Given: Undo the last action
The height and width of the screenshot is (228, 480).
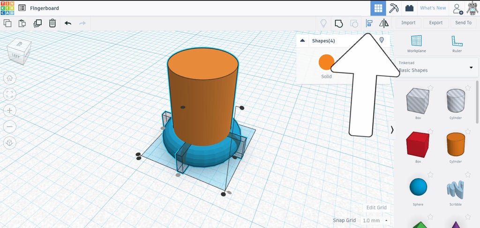Looking at the screenshot, I should pos(68,23).
